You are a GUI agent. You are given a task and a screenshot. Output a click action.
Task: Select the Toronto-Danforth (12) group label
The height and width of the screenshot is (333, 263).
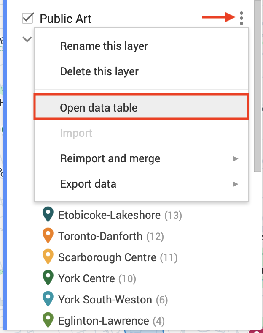[110, 236]
